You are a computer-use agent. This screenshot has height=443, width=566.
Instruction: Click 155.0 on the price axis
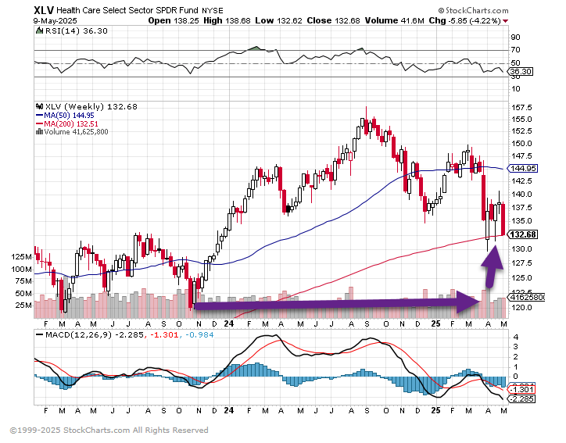pyautogui.click(x=521, y=120)
